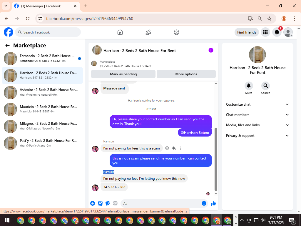301x226 pixels.
Task: Open the install app icon in address bar
Action: tap(250, 19)
